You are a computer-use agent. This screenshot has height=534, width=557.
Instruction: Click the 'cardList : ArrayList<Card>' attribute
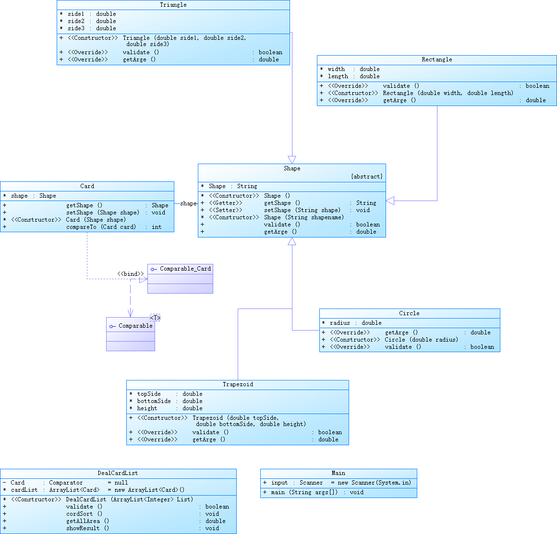coord(94,489)
